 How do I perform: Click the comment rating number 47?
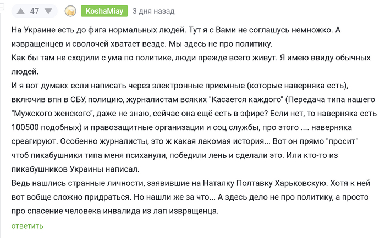click(35, 12)
